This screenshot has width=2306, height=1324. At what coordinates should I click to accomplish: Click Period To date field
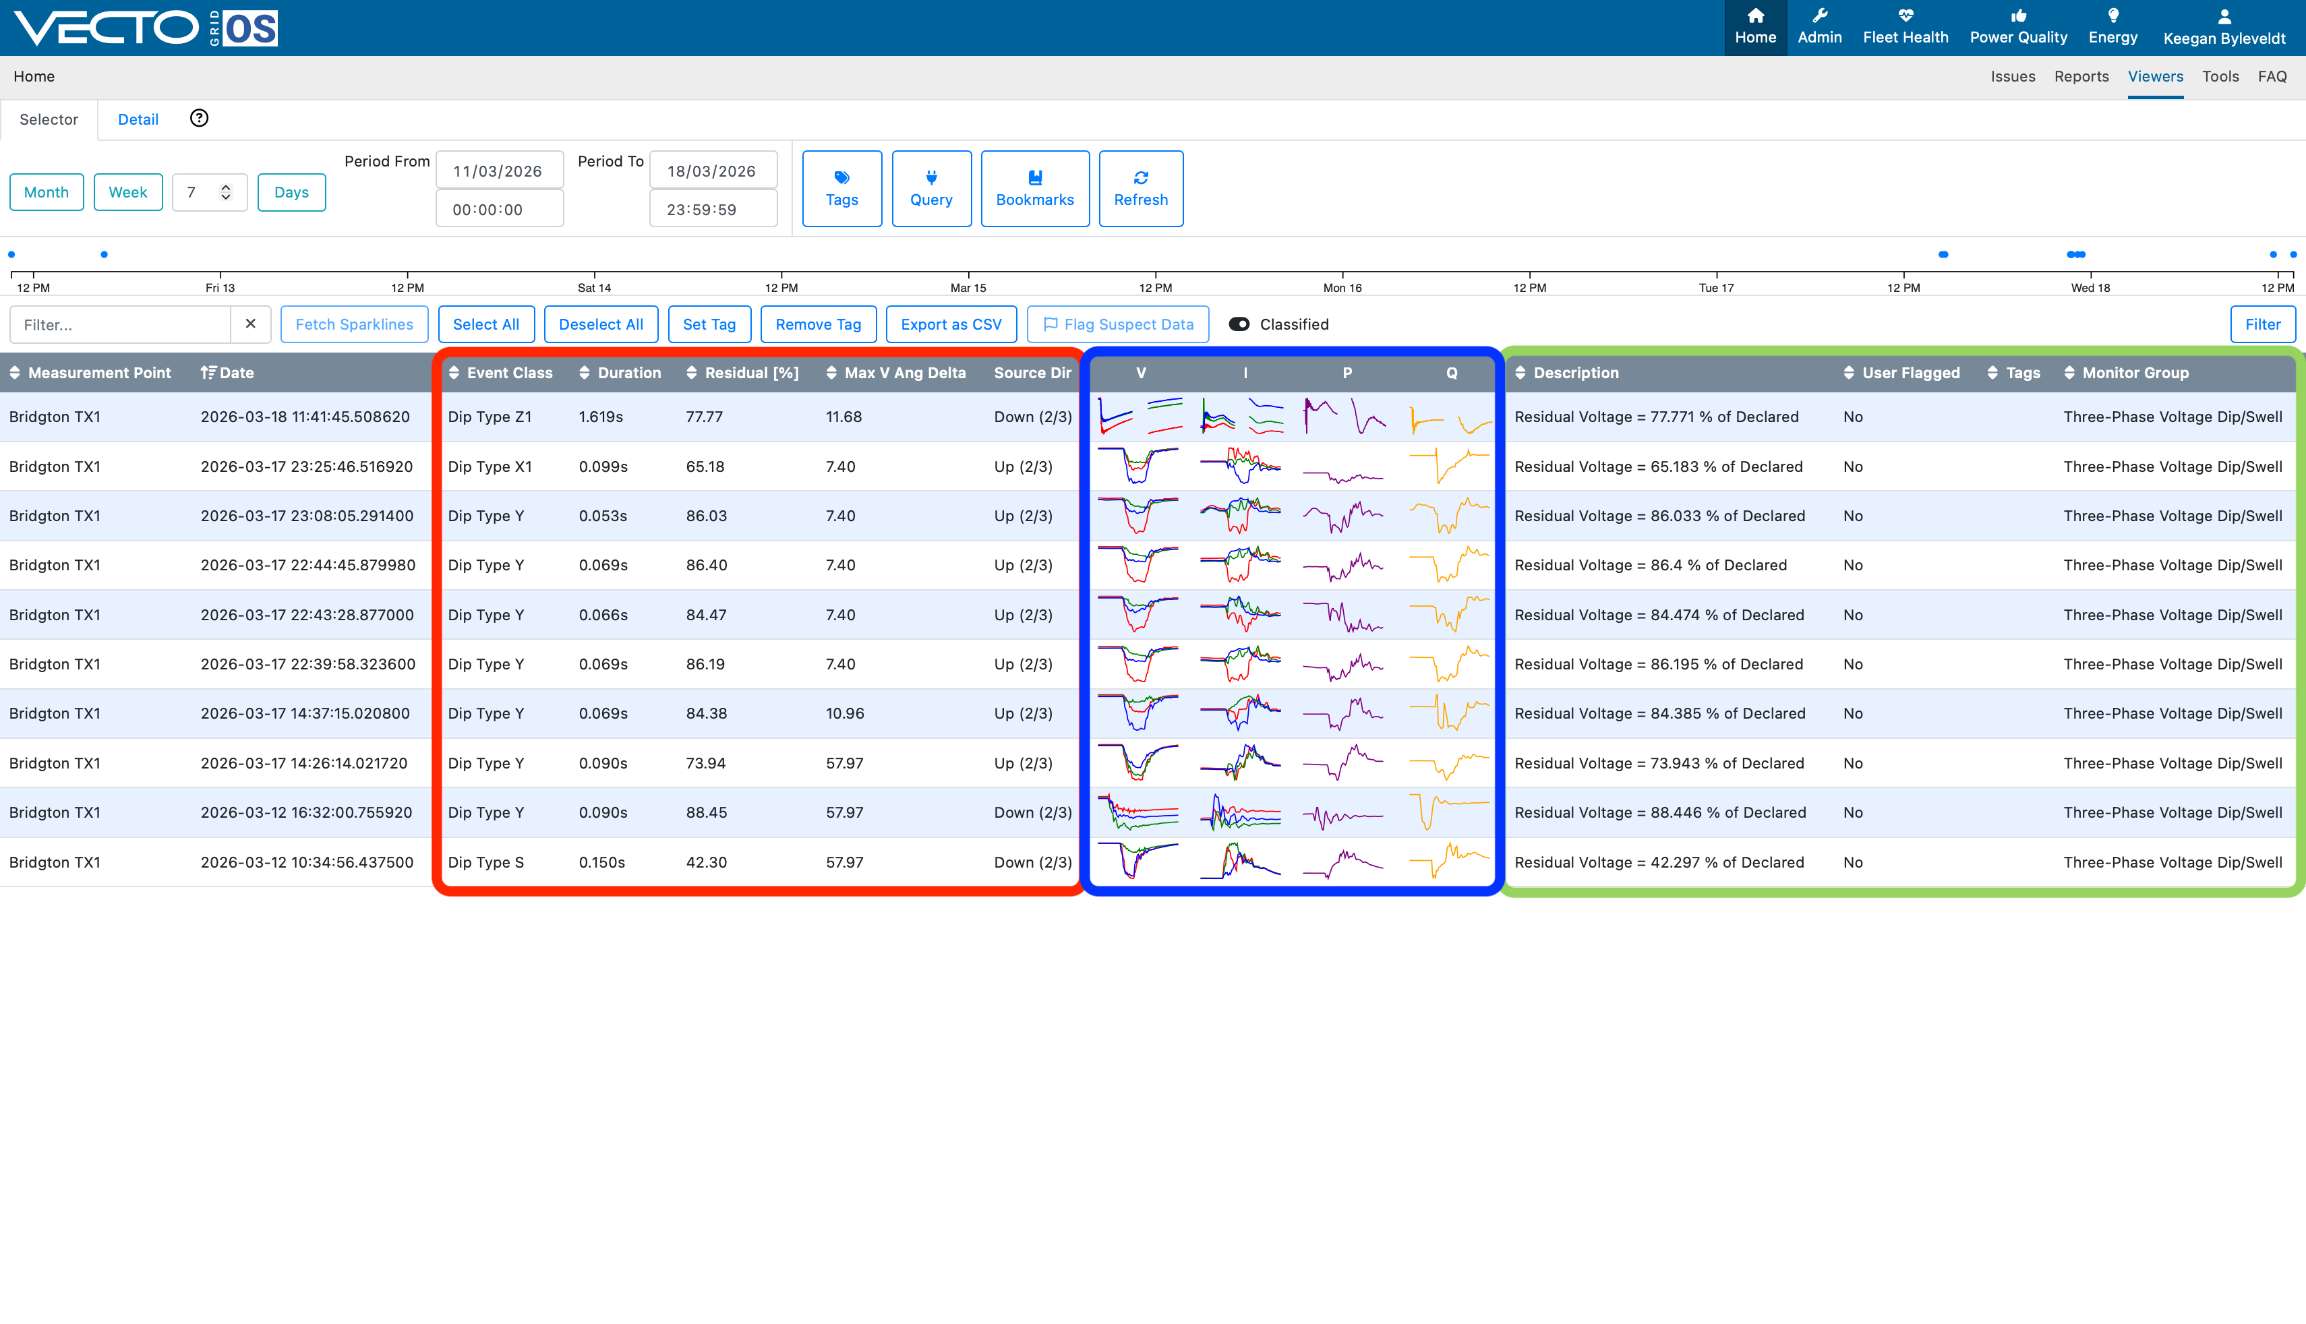point(713,170)
